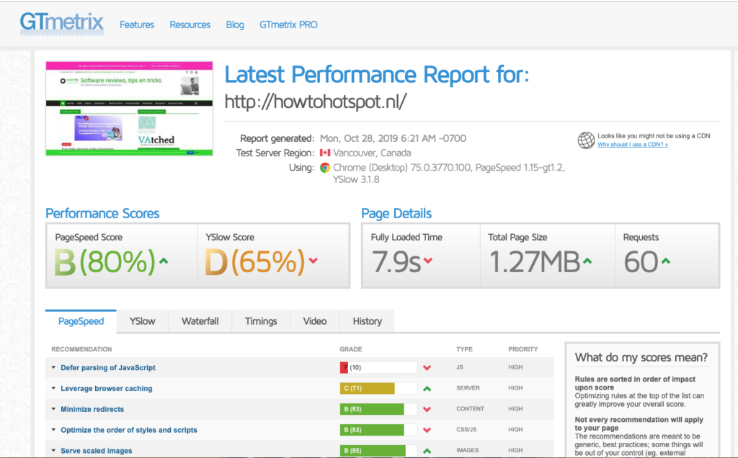738x458 pixels.
Task: Click the red arrow beside YSlow Score
Action: click(x=313, y=261)
